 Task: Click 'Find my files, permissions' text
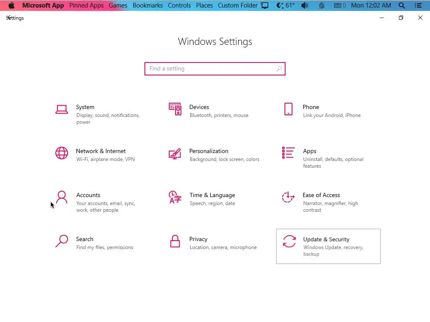click(105, 247)
